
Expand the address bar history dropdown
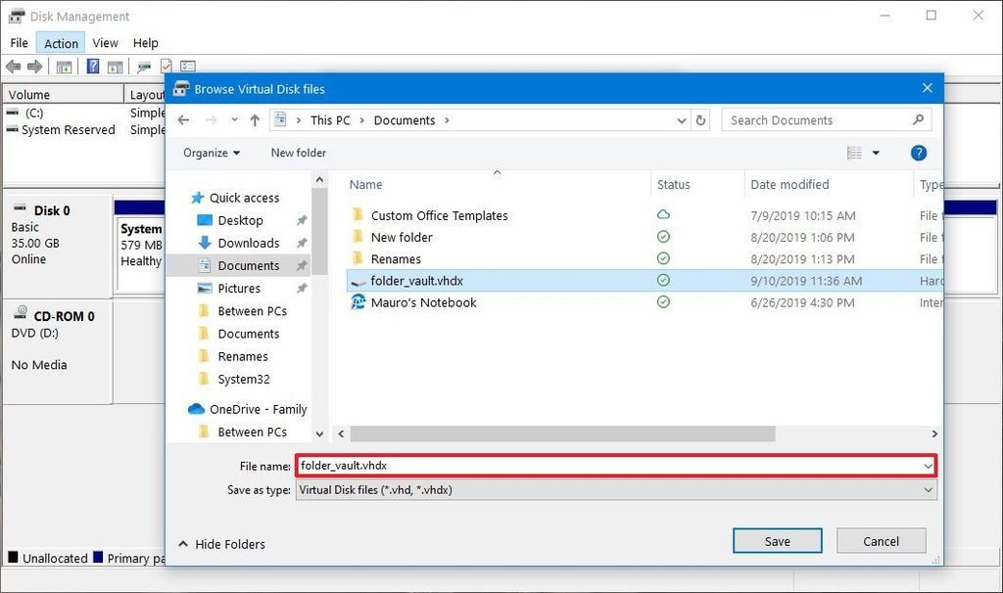(682, 119)
